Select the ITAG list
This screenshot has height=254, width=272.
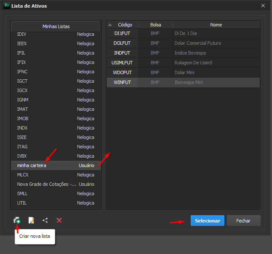point(56,147)
